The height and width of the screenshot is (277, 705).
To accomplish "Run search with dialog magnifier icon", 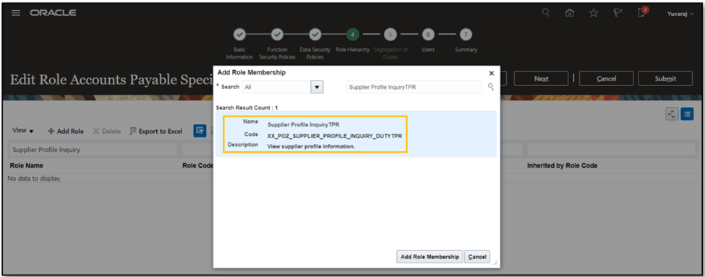I will (491, 87).
